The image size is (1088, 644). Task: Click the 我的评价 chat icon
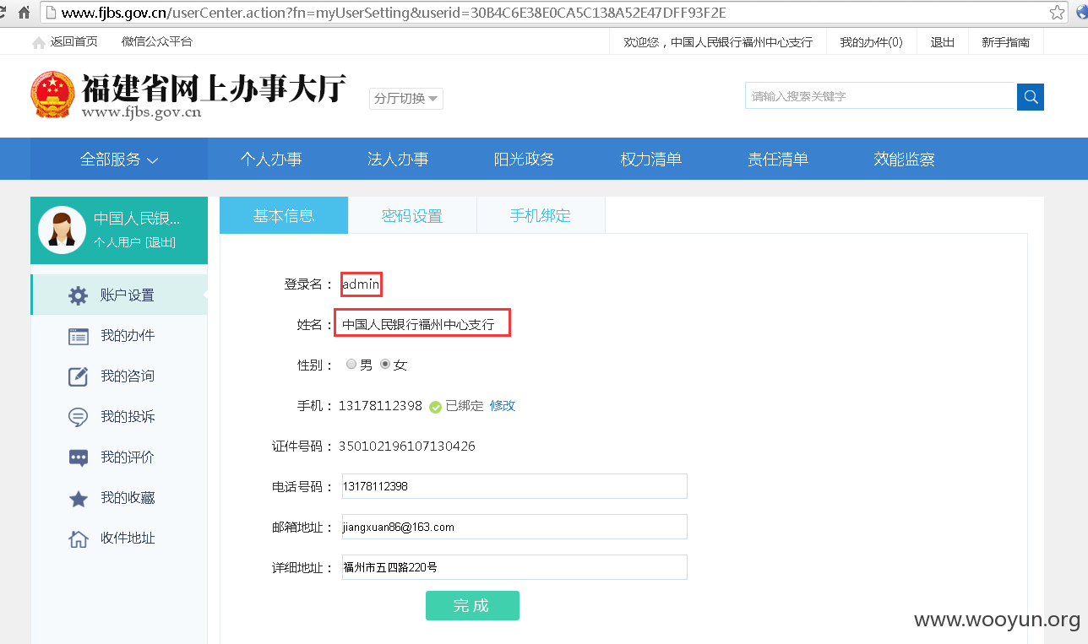coord(78,457)
